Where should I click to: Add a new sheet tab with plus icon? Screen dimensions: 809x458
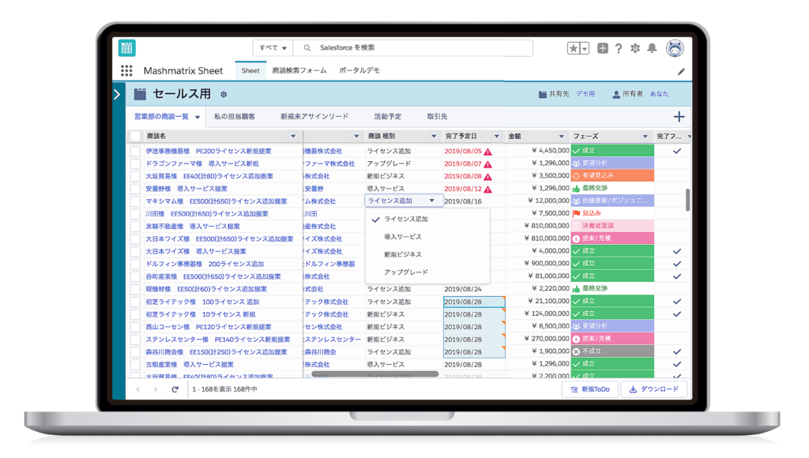coord(678,117)
